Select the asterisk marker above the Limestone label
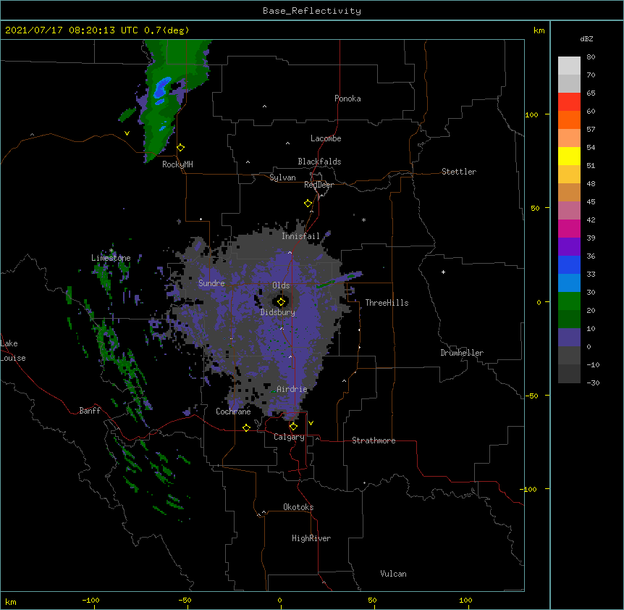The width and height of the screenshot is (624, 610). point(111,251)
